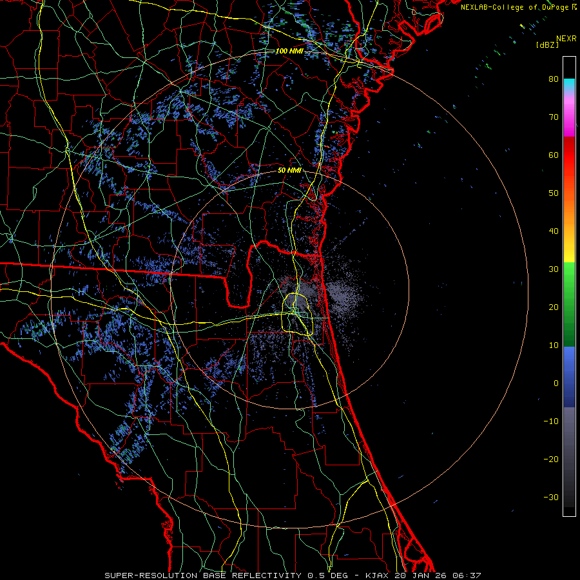Viewport: 580px width, 580px height.
Task: Click the -10 value on dBZ scale
Action: [551, 421]
